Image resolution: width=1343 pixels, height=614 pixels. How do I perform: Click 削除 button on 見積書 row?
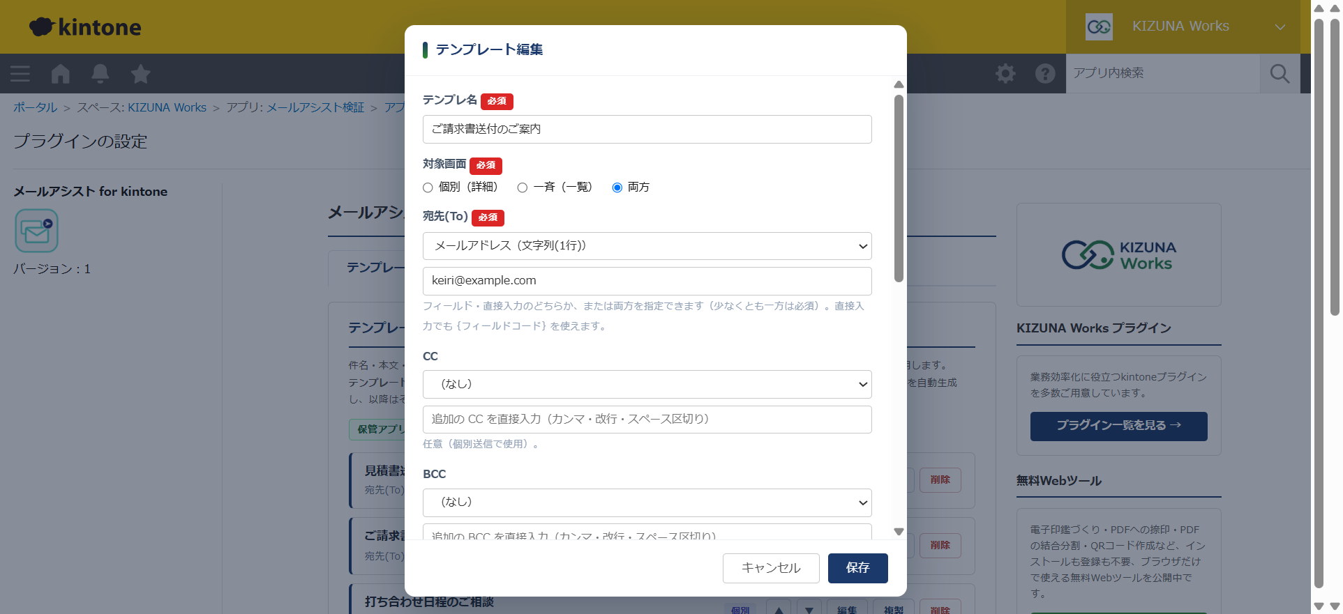(940, 480)
